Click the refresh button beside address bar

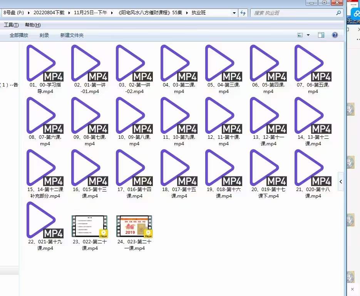[x=243, y=13]
